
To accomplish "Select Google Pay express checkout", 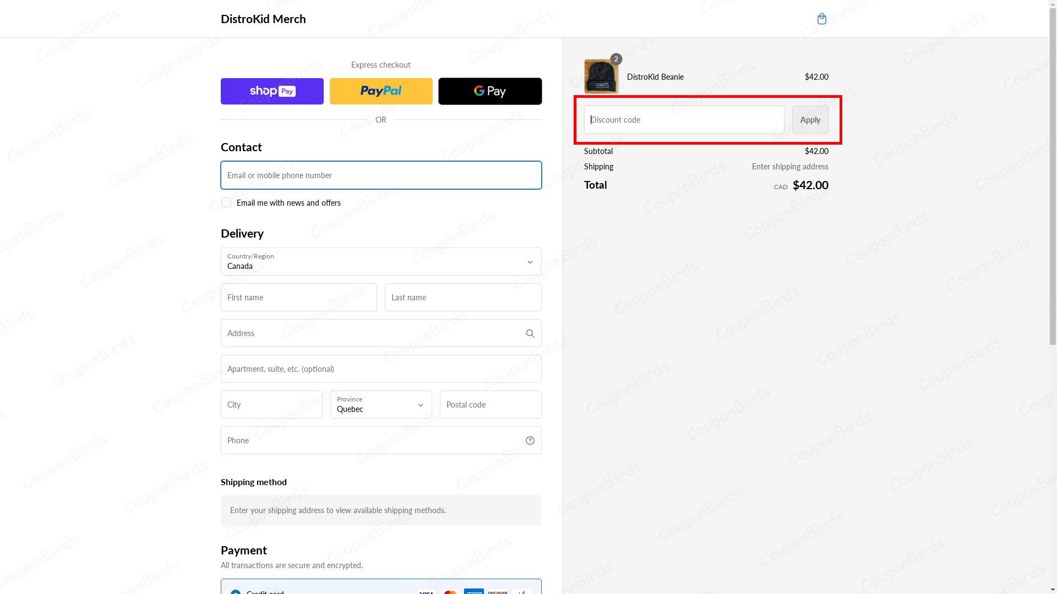I will pos(490,91).
